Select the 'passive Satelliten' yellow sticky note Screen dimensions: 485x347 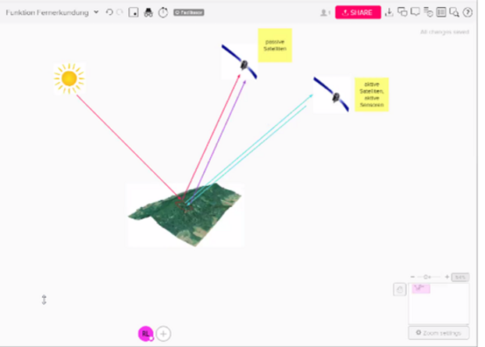[x=275, y=45]
